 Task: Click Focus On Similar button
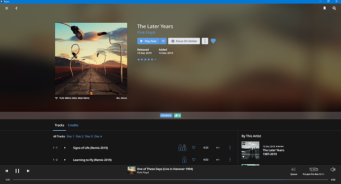coord(184,41)
